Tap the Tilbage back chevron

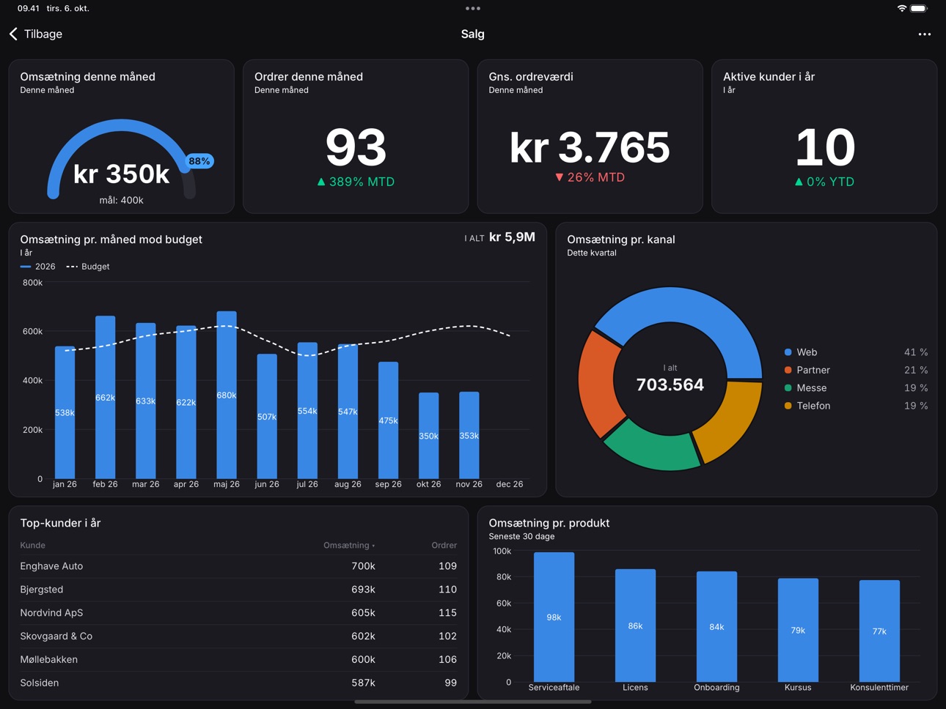pyautogui.click(x=13, y=34)
